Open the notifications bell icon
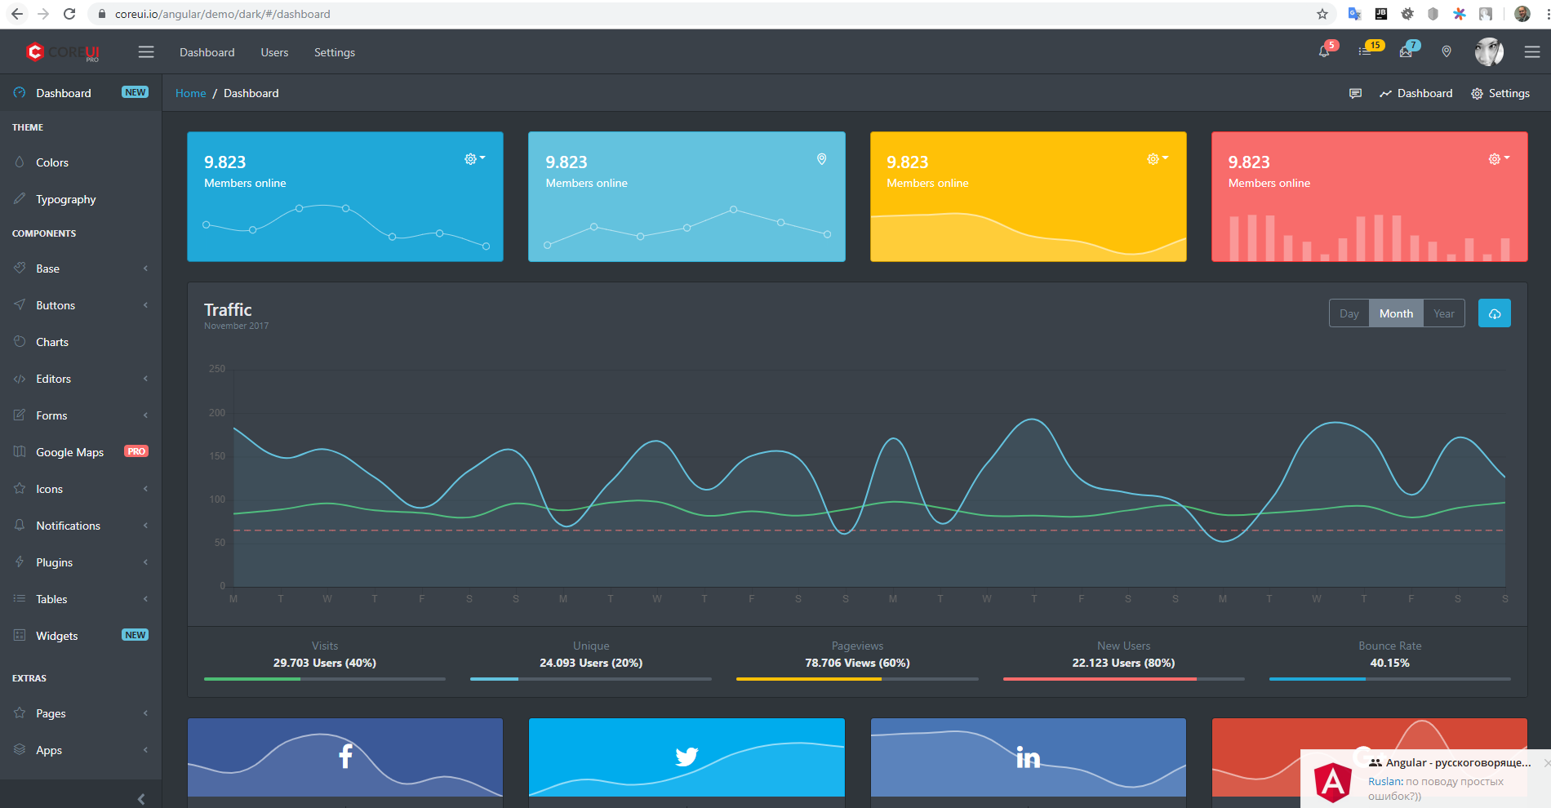This screenshot has height=808, width=1551. coord(1324,51)
